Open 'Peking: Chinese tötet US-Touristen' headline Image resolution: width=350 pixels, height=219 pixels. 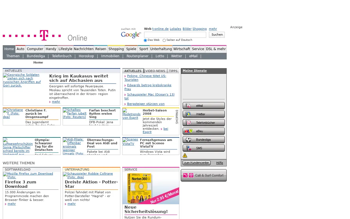coord(145,78)
